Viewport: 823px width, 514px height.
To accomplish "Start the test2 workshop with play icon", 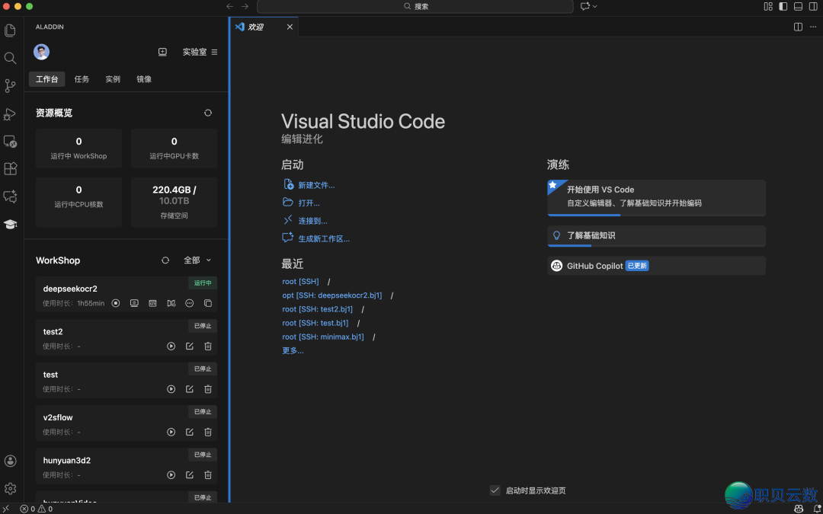I will 171,346.
